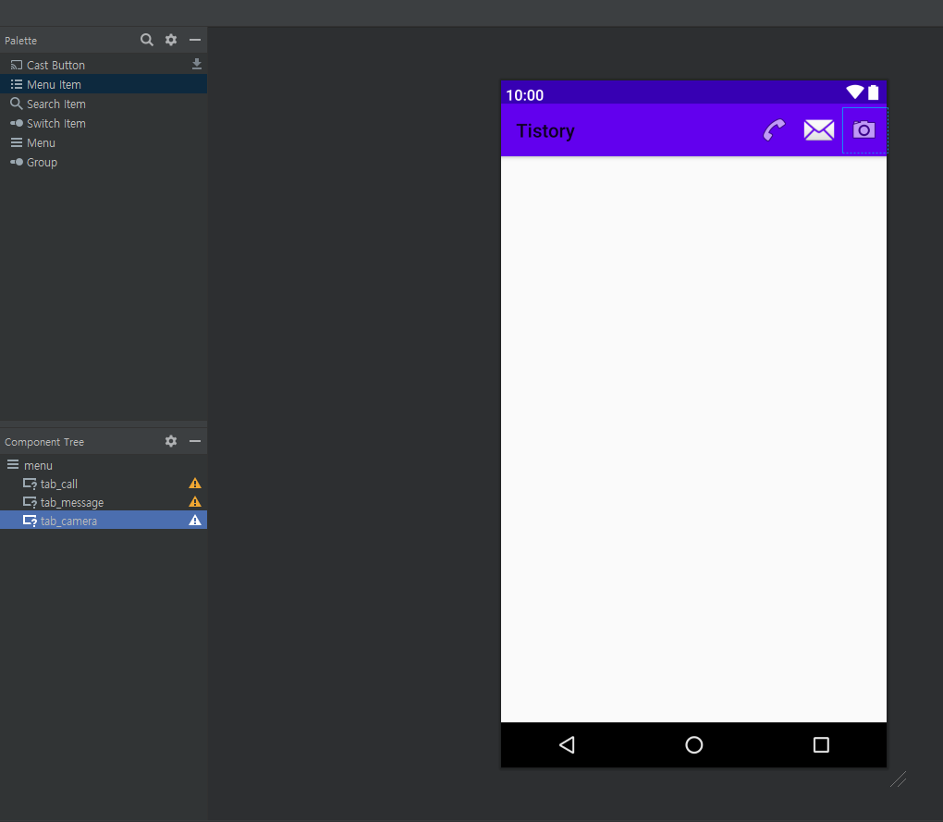
Task: Click the camera icon in preview
Action: (x=864, y=129)
